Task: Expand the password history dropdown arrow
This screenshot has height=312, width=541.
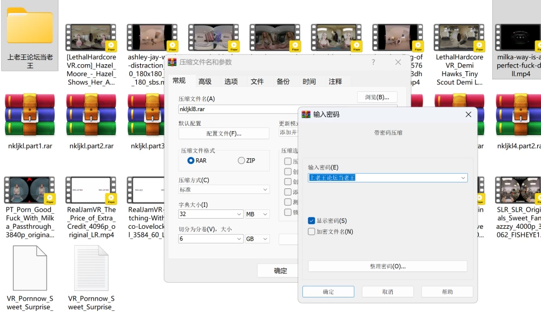Action: 463,178
